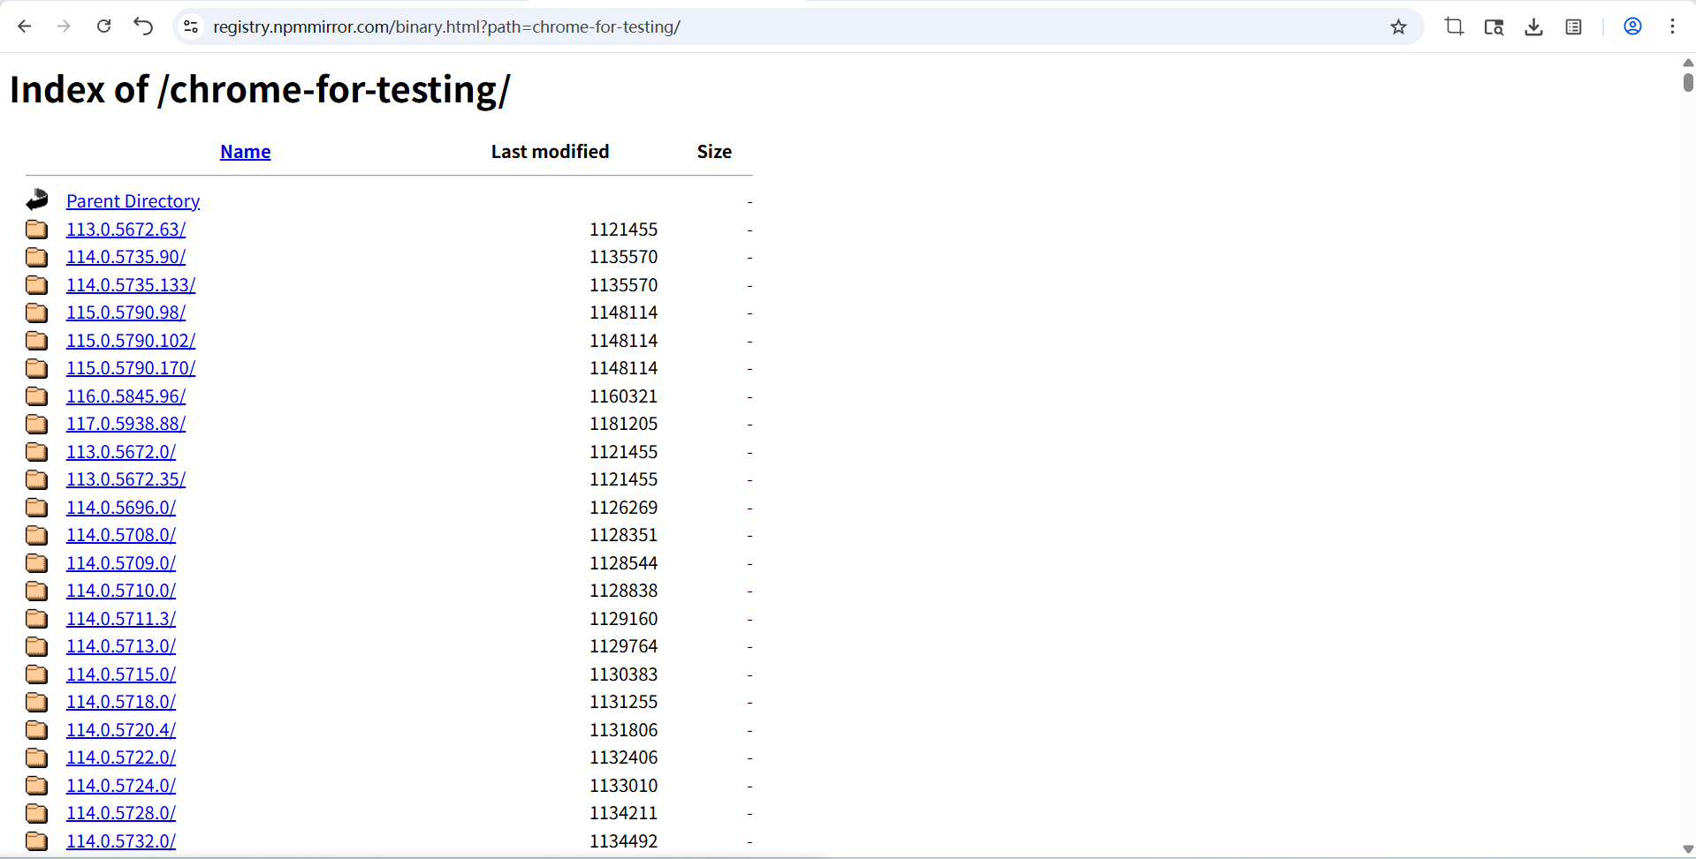Bookmark this page with star icon
This screenshot has height=859, width=1696.
point(1398,26)
